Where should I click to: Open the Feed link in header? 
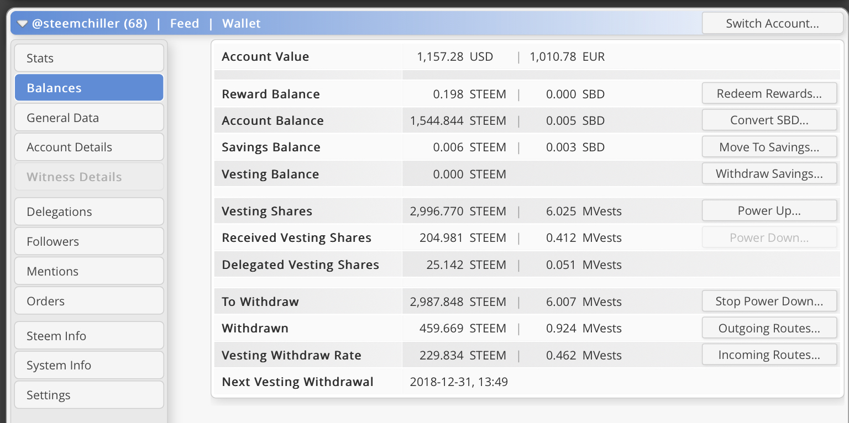pyautogui.click(x=184, y=24)
